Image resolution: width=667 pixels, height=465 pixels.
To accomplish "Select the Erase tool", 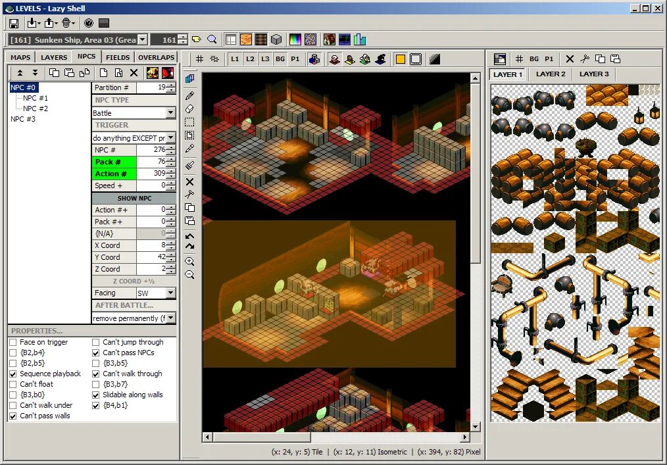I will 189,109.
